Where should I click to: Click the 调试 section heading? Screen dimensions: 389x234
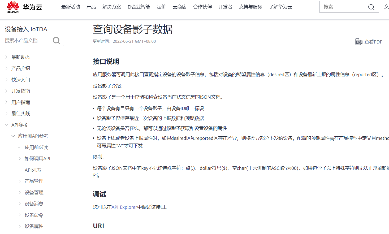pos(100,194)
